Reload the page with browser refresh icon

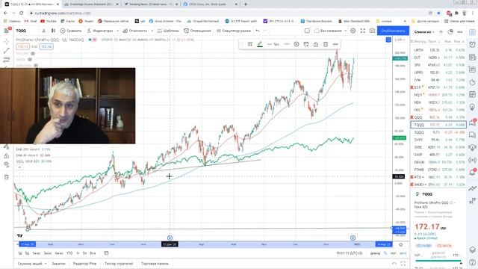click(x=21, y=13)
